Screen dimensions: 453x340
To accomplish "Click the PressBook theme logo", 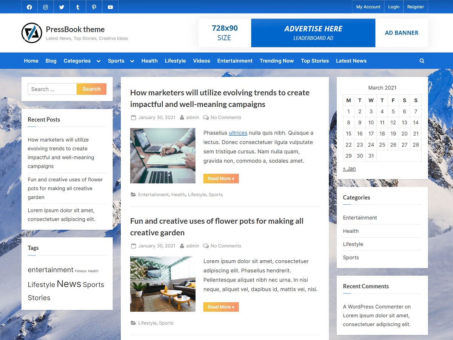I will pyautogui.click(x=32, y=33).
